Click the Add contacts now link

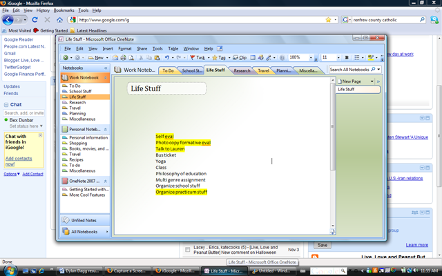click(19, 161)
